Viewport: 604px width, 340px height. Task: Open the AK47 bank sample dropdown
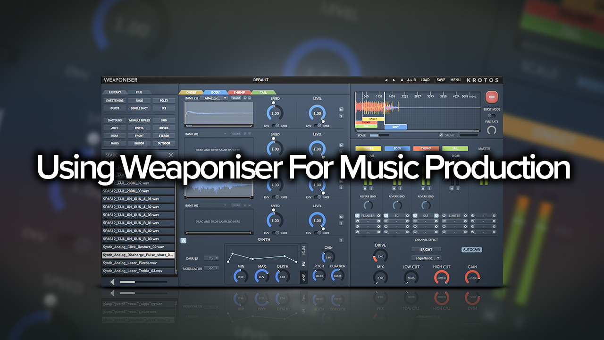[214, 98]
